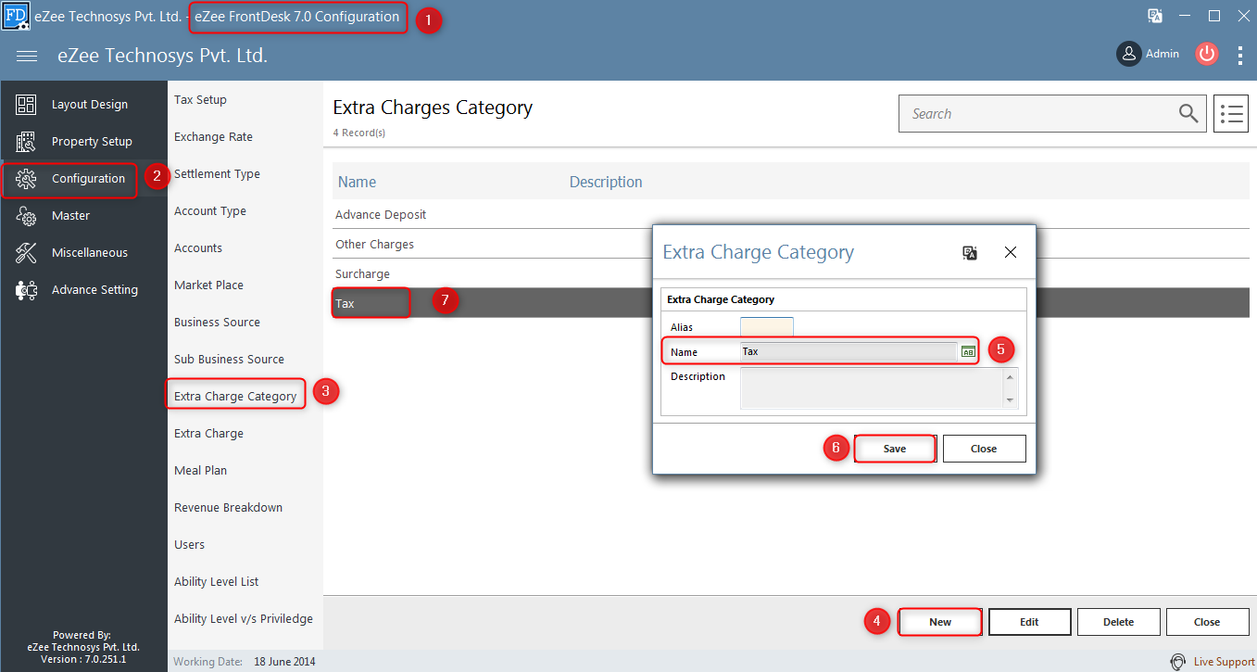The width and height of the screenshot is (1257, 672).
Task: Click the Alias input field
Action: (x=767, y=327)
